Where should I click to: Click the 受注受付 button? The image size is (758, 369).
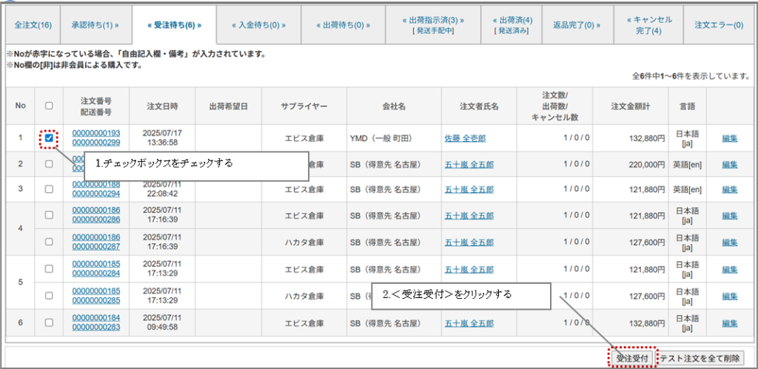coord(632,358)
